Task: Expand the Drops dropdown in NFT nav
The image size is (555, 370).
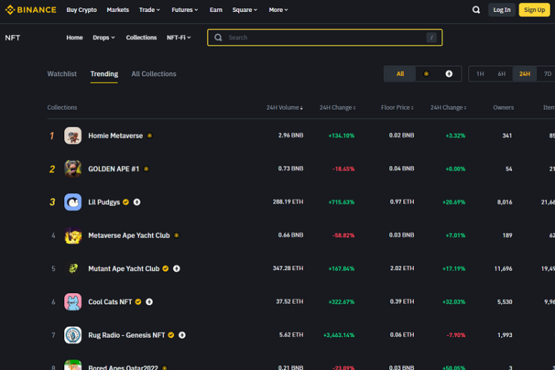Action: coord(104,37)
